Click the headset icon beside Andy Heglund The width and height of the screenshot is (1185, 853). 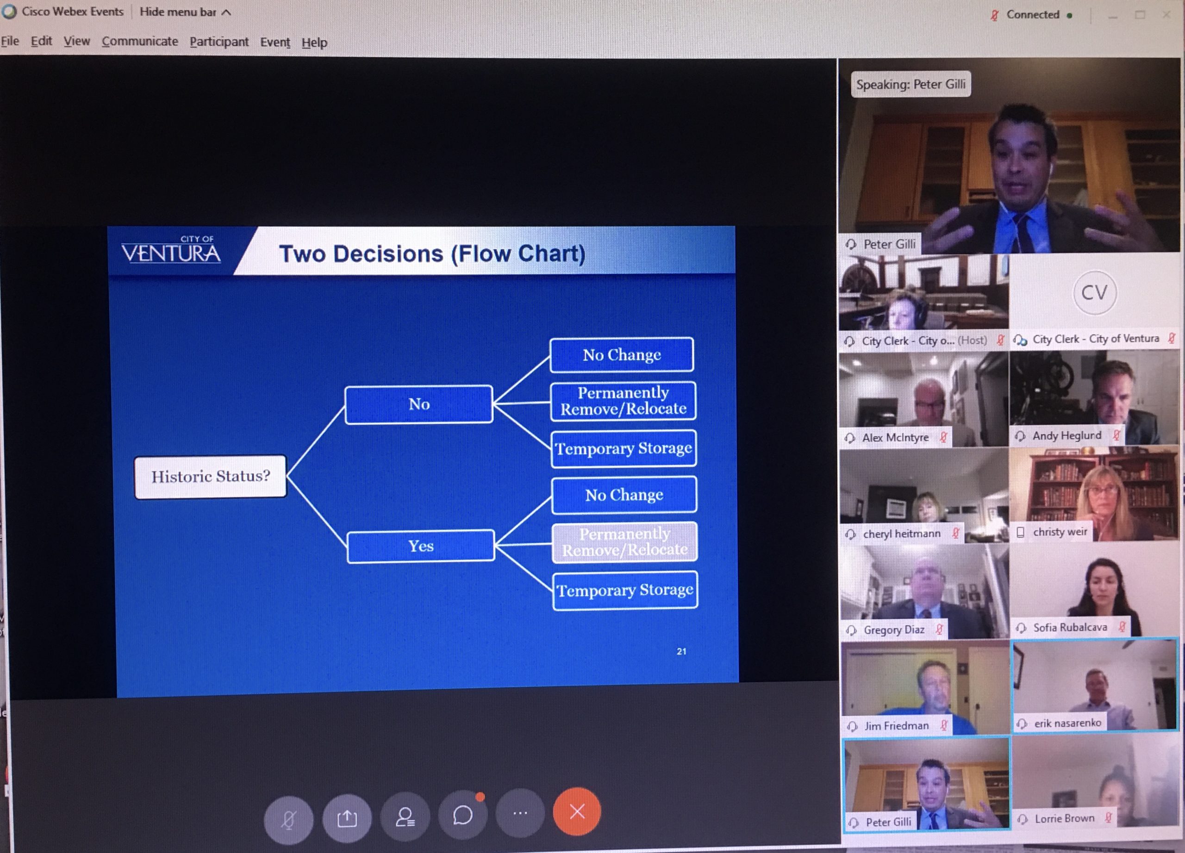click(x=1020, y=435)
